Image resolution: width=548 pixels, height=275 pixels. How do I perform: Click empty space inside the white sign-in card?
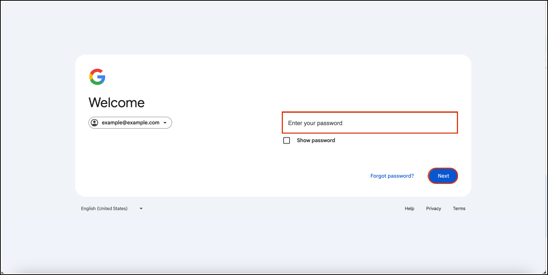(185, 167)
